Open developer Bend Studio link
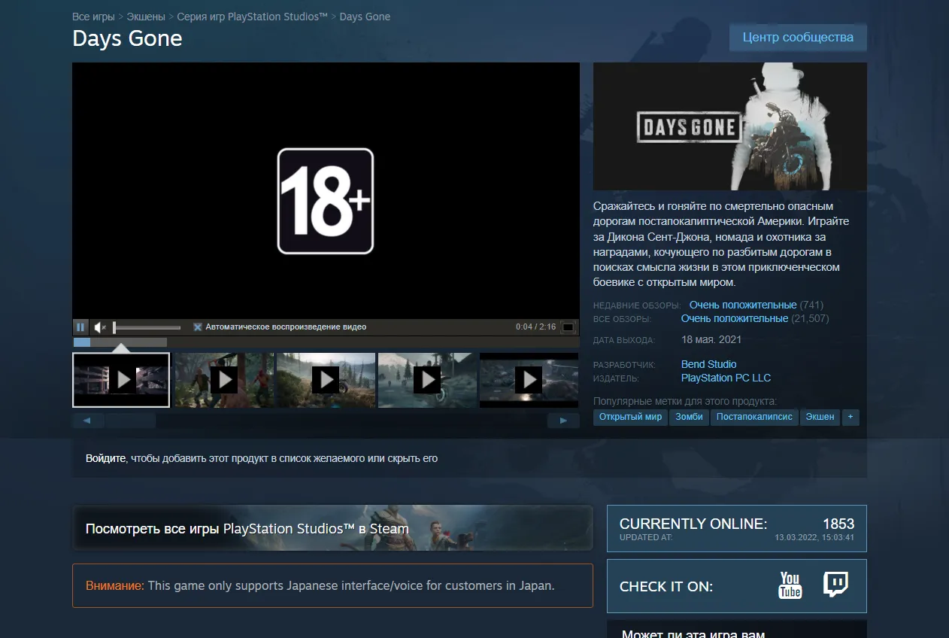Image resolution: width=949 pixels, height=638 pixels. [708, 364]
